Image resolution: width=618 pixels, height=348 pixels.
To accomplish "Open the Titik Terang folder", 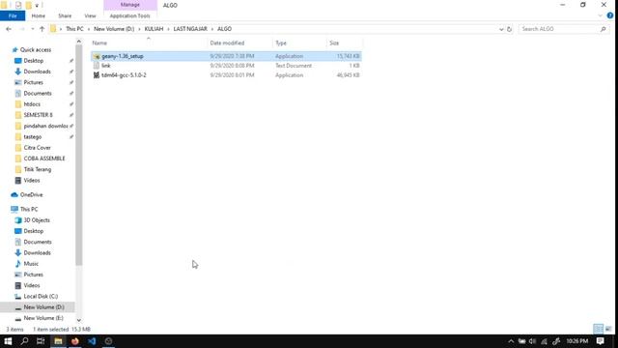I will coord(38,169).
